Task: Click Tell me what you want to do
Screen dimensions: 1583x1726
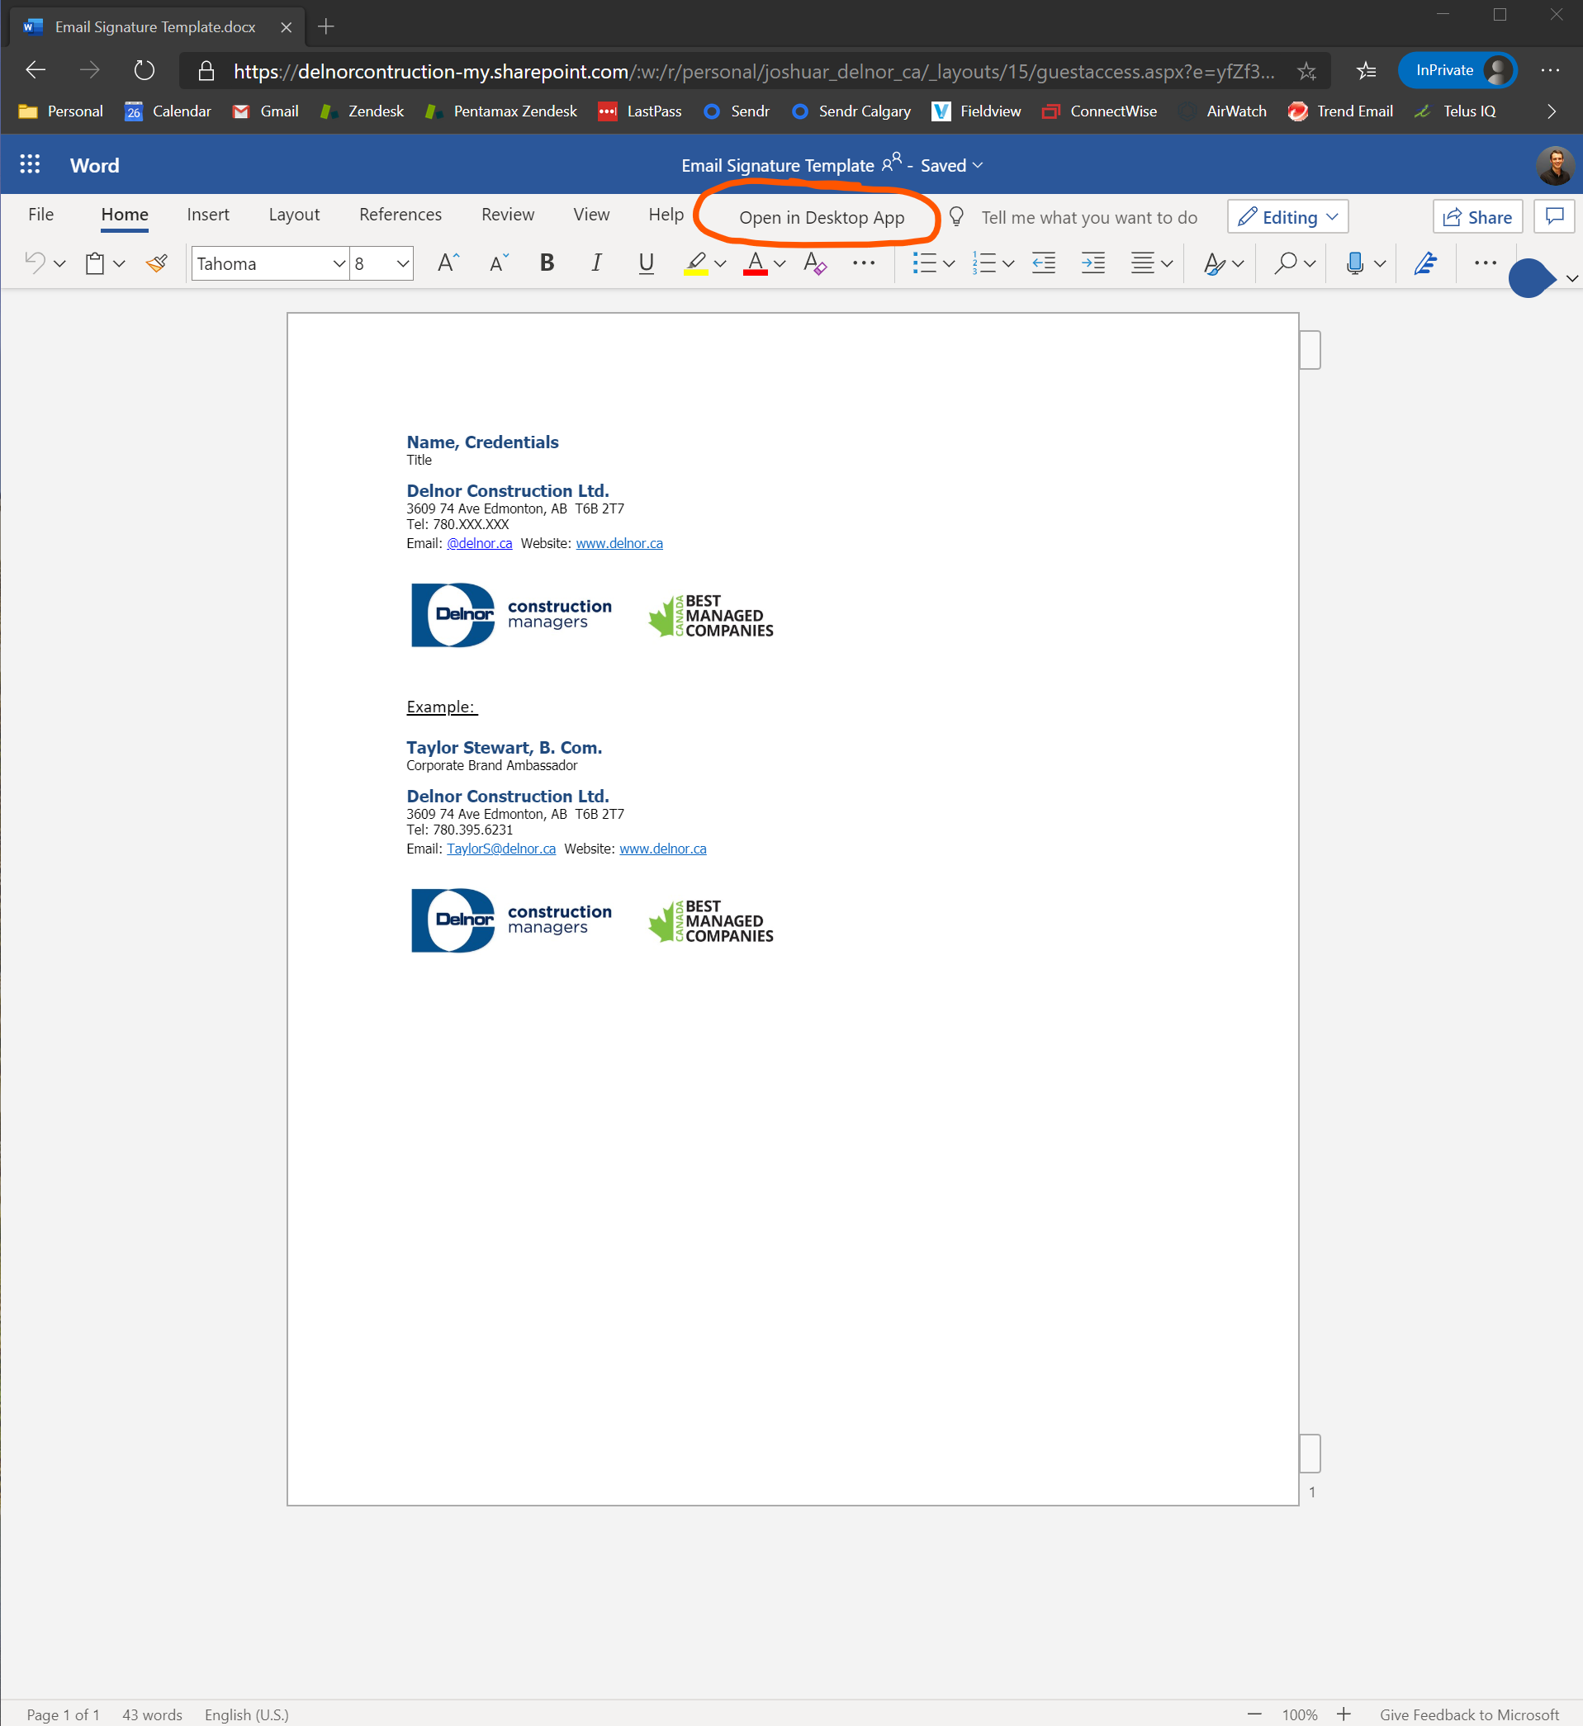Action: point(1088,217)
